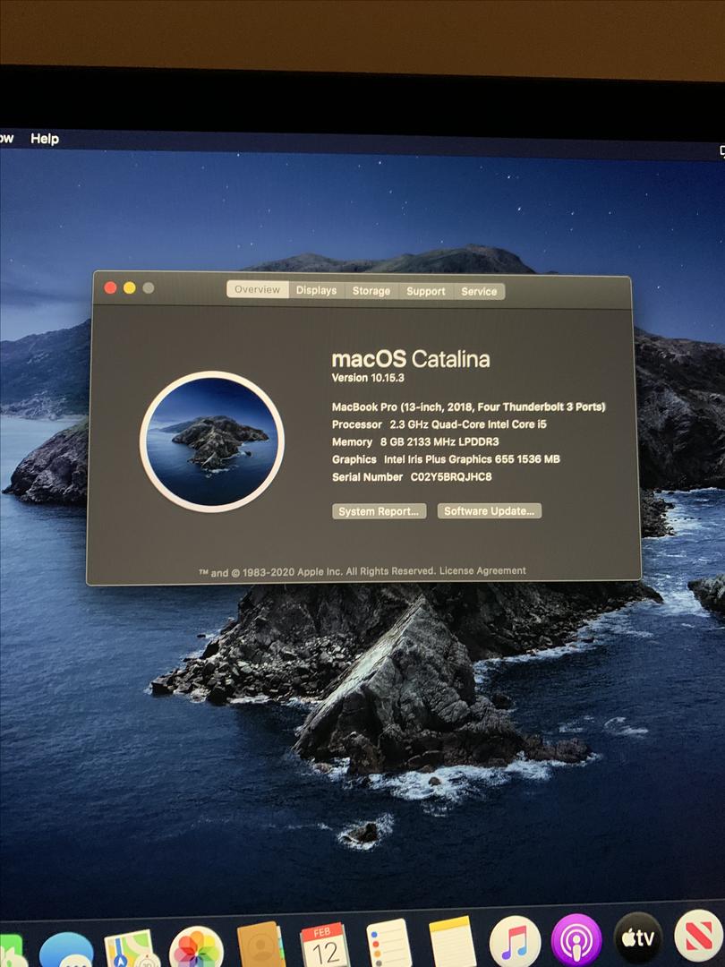
Task: Open the News app in the Dock
Action: [x=699, y=935]
